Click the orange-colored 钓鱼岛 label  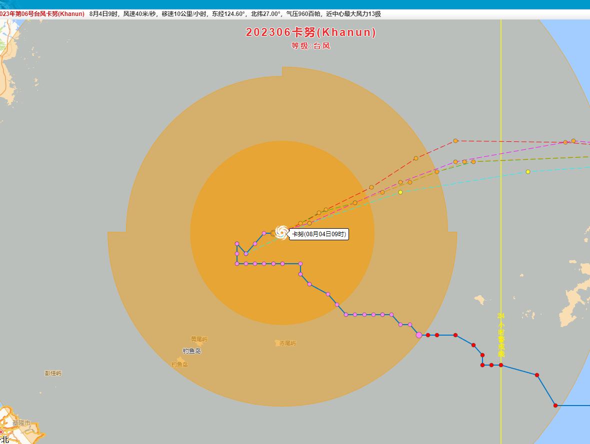click(x=179, y=364)
